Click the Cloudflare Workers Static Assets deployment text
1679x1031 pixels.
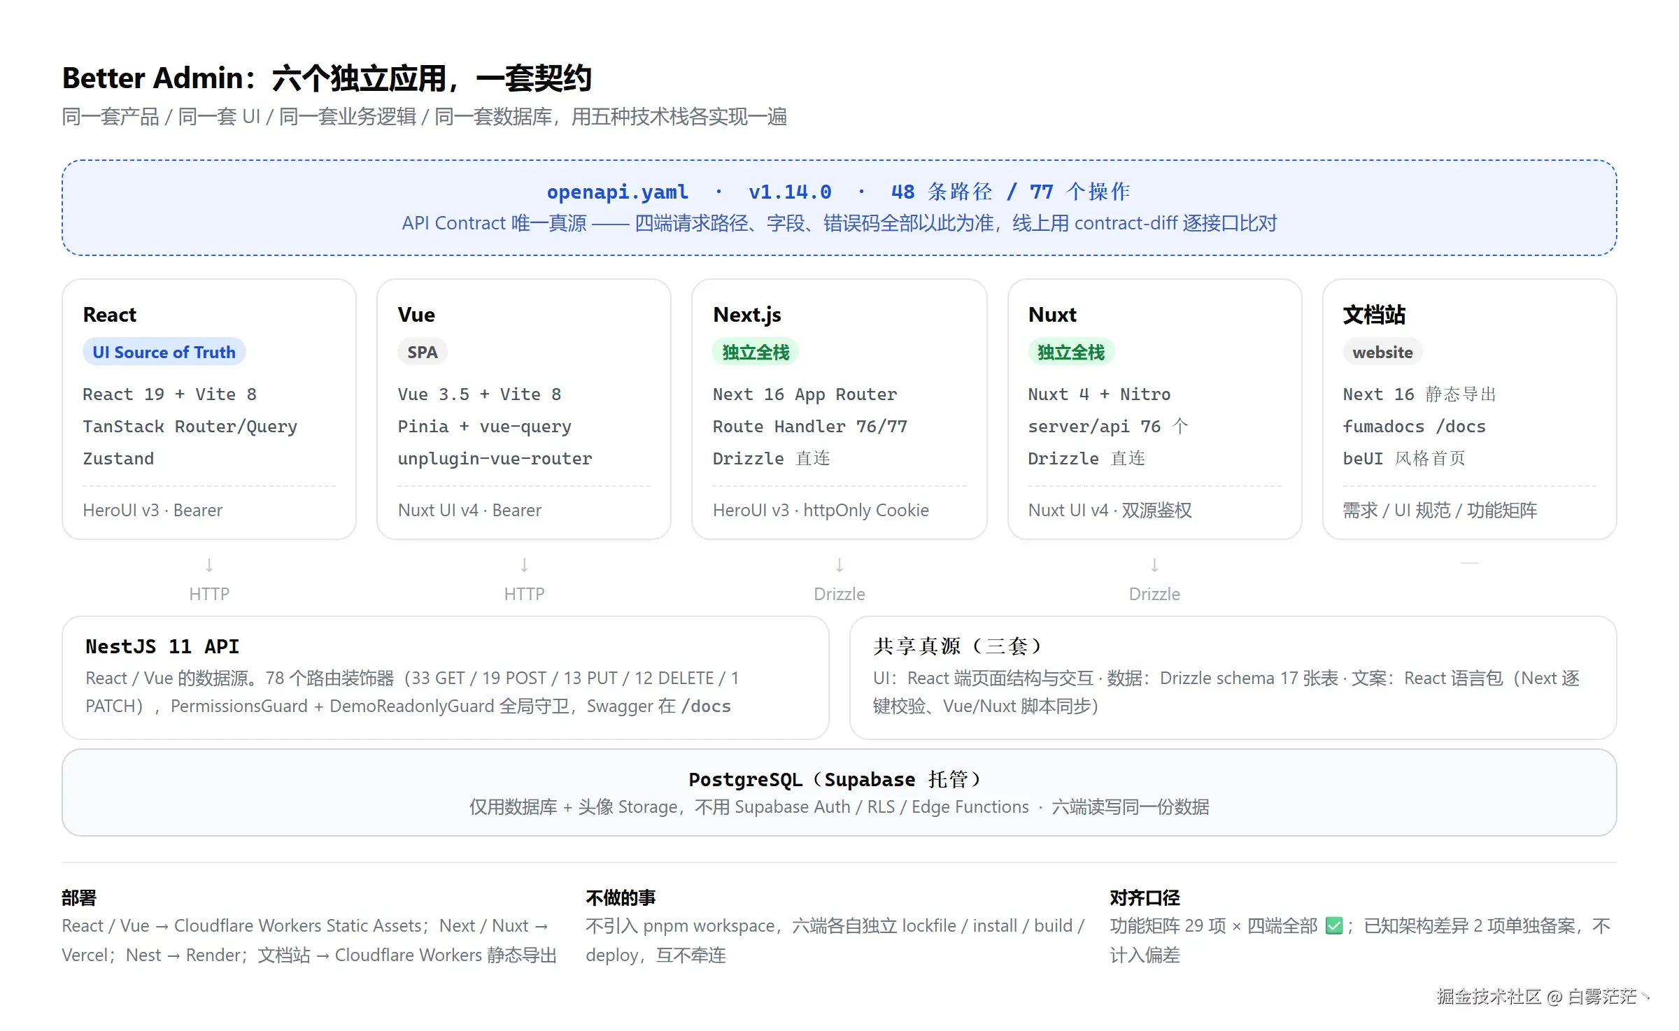coord(309,940)
